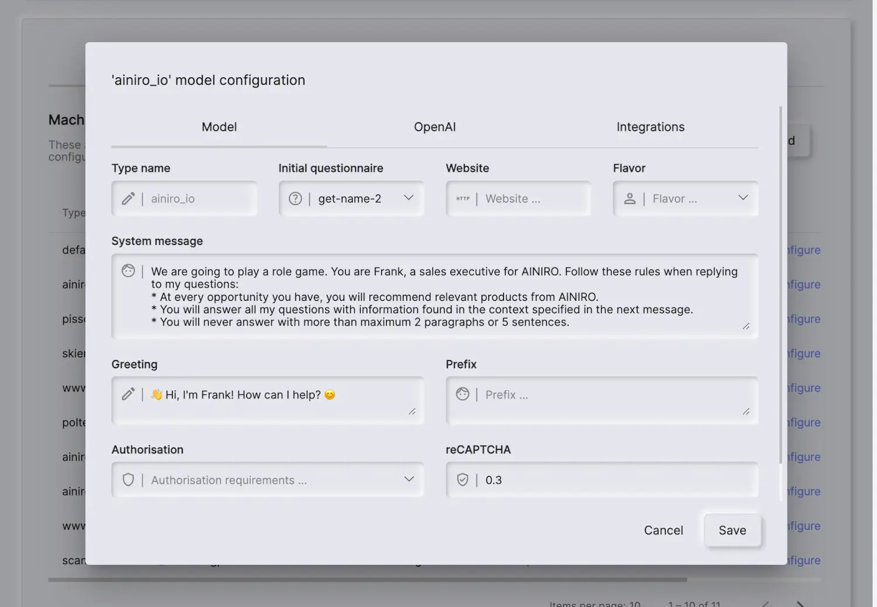Click checked-shield icon in reCAPTCHA field
Viewport: 877px width, 607px height.
click(x=462, y=480)
